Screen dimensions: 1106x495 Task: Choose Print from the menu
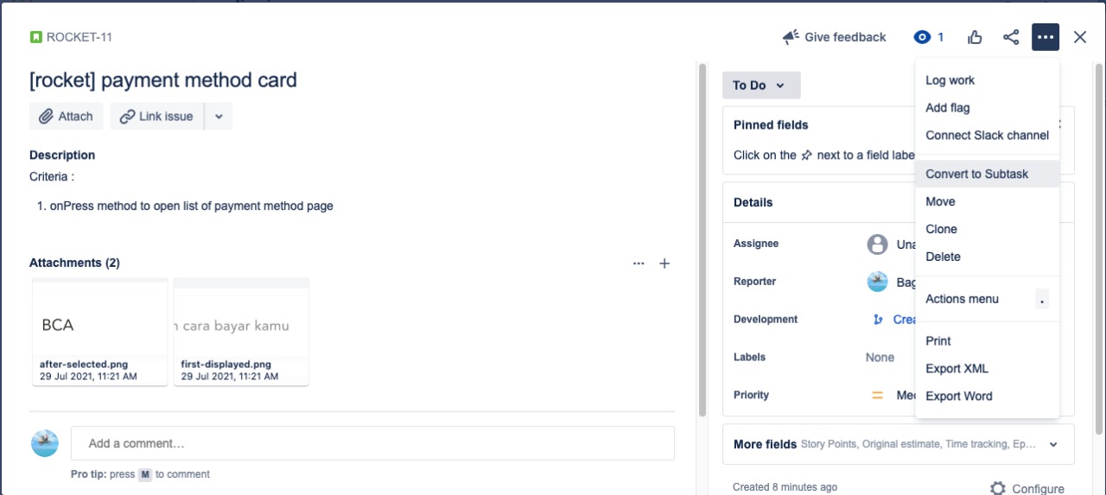coord(987,341)
